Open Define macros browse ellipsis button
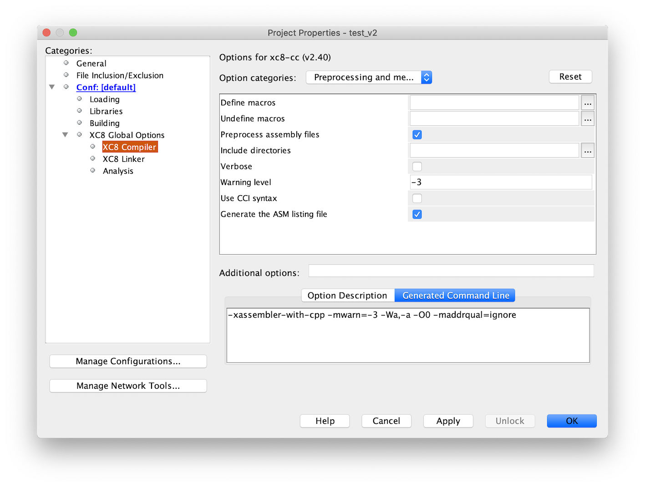645x487 pixels. pyautogui.click(x=588, y=103)
